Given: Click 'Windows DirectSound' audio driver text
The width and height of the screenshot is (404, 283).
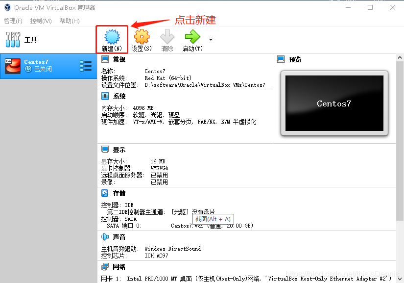Looking at the screenshot, I should click(x=173, y=249).
